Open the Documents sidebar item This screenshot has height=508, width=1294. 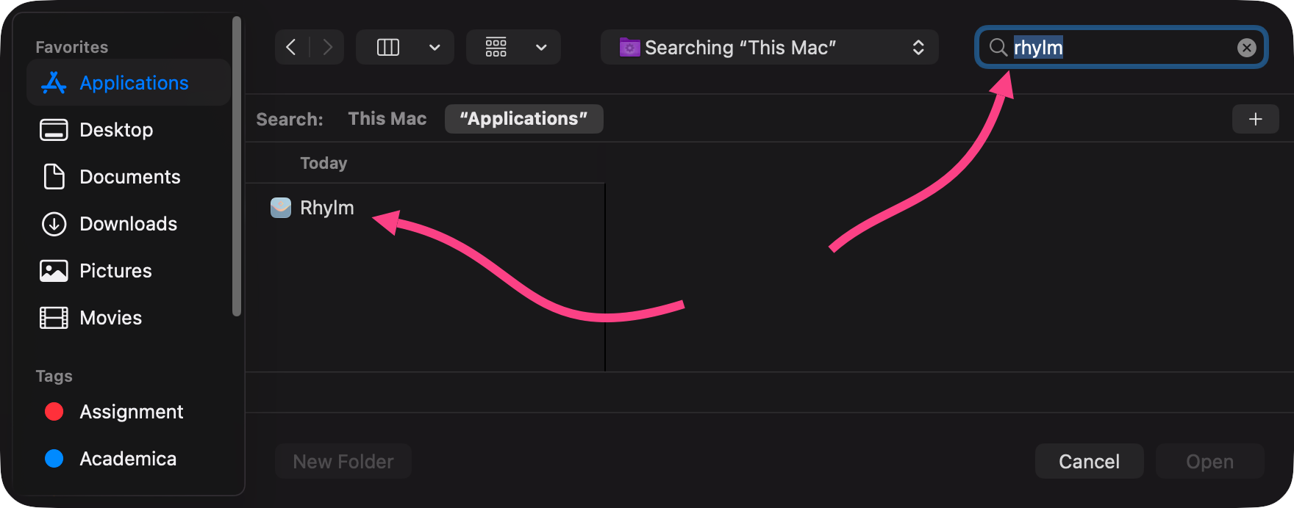click(129, 177)
